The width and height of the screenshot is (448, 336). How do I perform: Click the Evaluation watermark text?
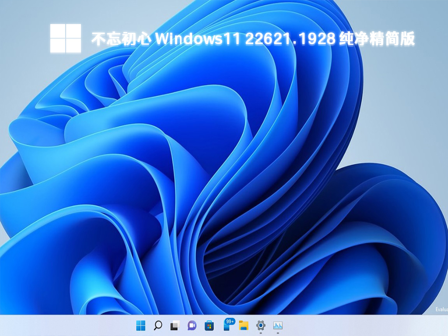442,308
